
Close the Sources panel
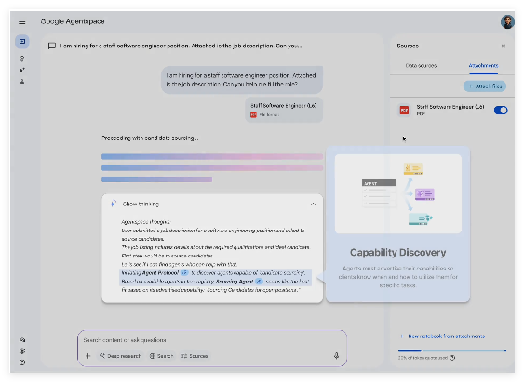coord(504,46)
